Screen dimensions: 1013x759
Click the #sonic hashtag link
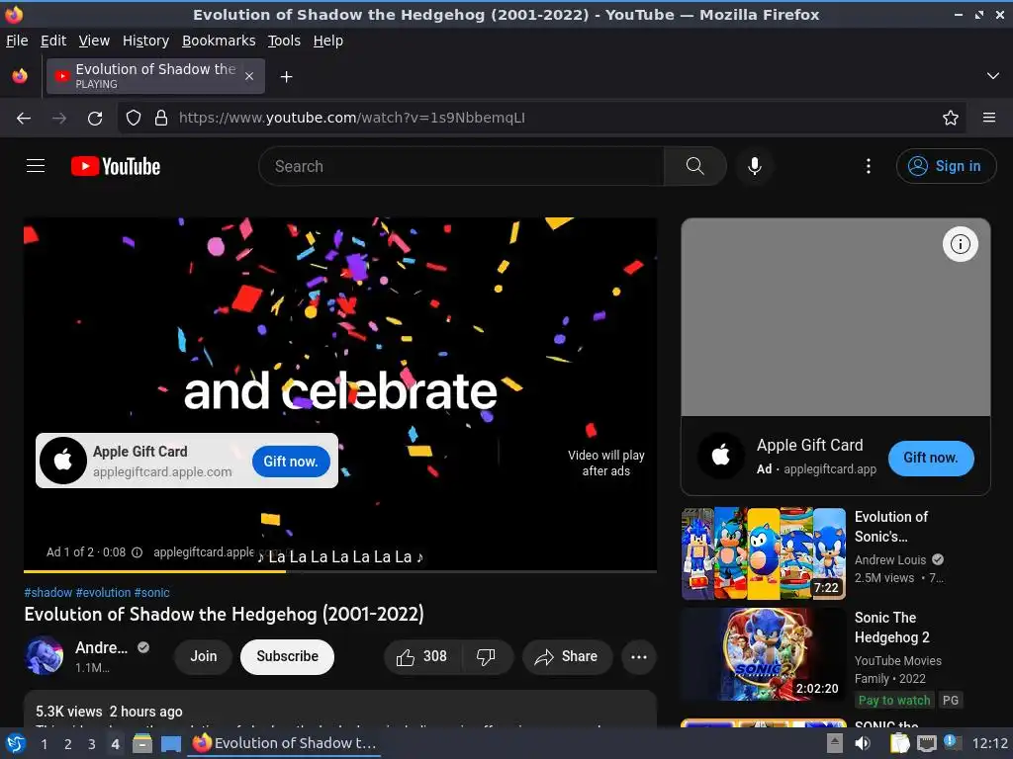coord(151,593)
